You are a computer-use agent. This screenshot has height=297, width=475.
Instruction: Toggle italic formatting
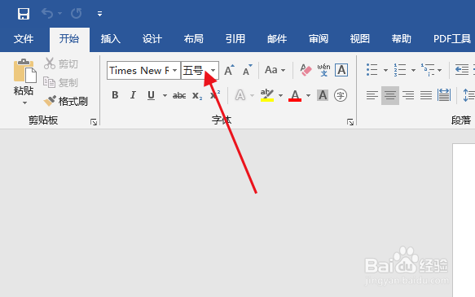pyautogui.click(x=133, y=95)
